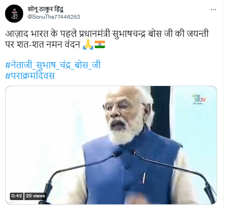Open the three-dot more options menu
225x209 pixels.
[213, 10]
